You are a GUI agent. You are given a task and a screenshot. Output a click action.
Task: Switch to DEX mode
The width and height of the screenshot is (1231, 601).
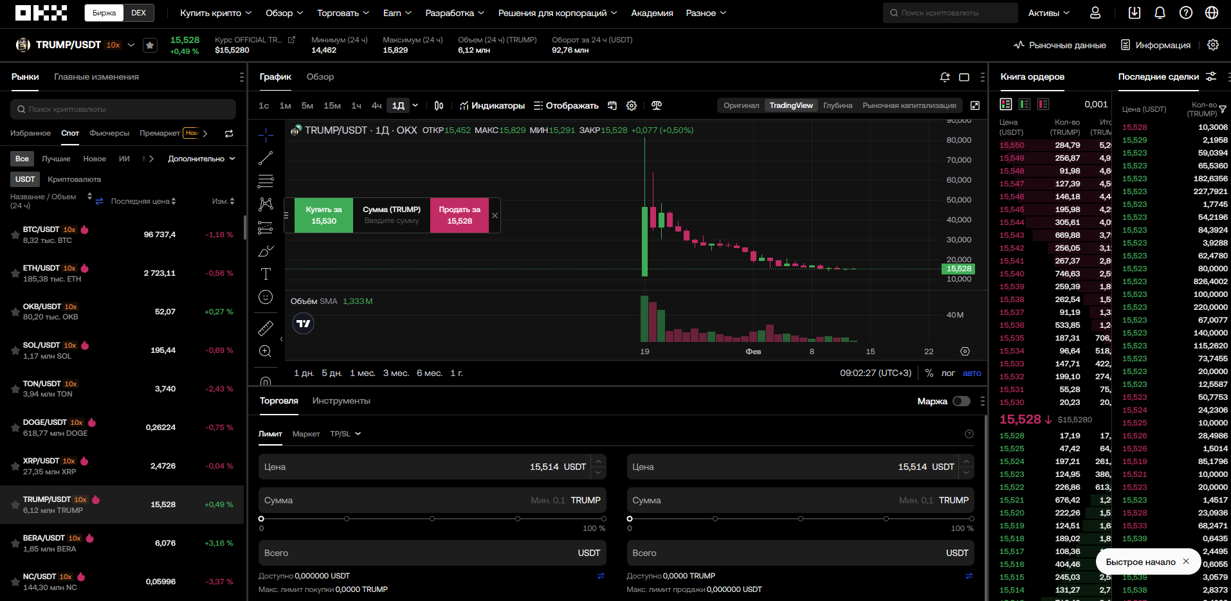[139, 13]
